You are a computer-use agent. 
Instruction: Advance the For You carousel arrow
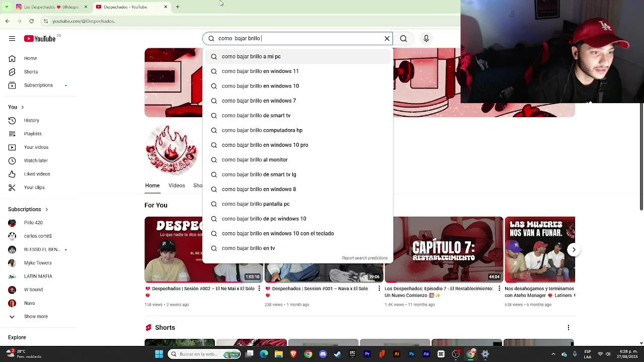[x=574, y=250]
